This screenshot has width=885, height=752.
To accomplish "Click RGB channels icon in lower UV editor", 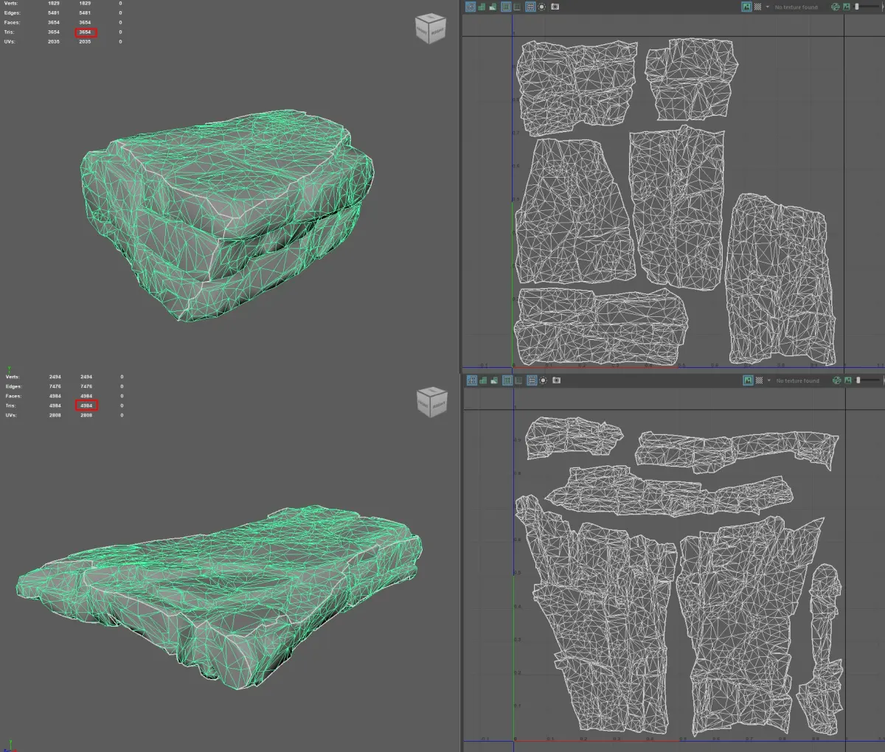I will pyautogui.click(x=837, y=380).
